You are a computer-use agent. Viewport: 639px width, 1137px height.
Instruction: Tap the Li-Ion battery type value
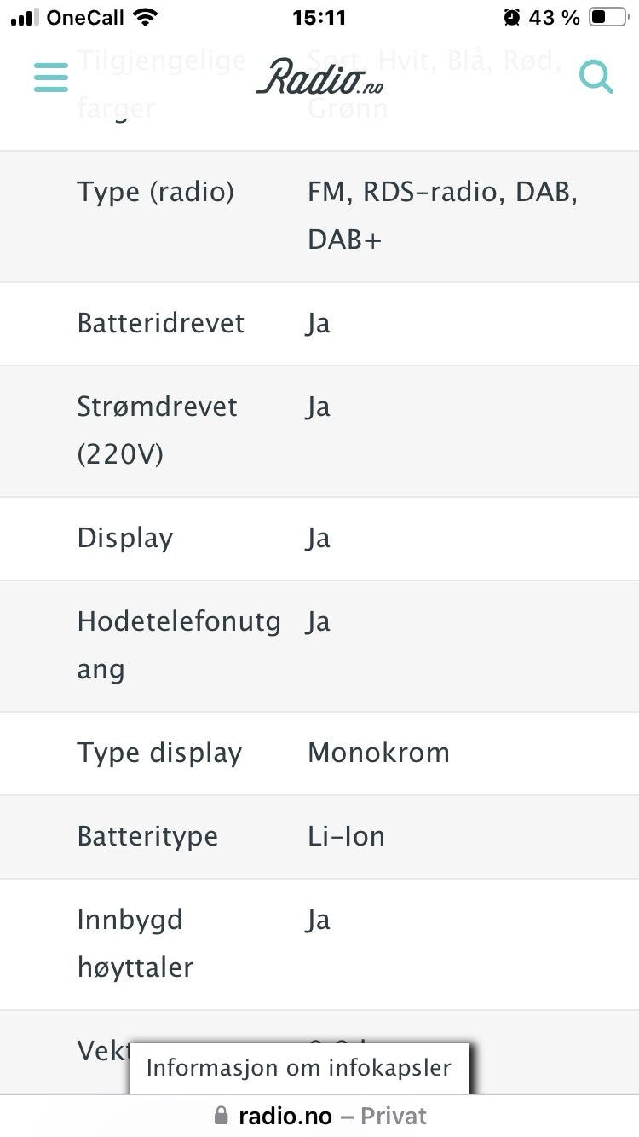pos(346,836)
